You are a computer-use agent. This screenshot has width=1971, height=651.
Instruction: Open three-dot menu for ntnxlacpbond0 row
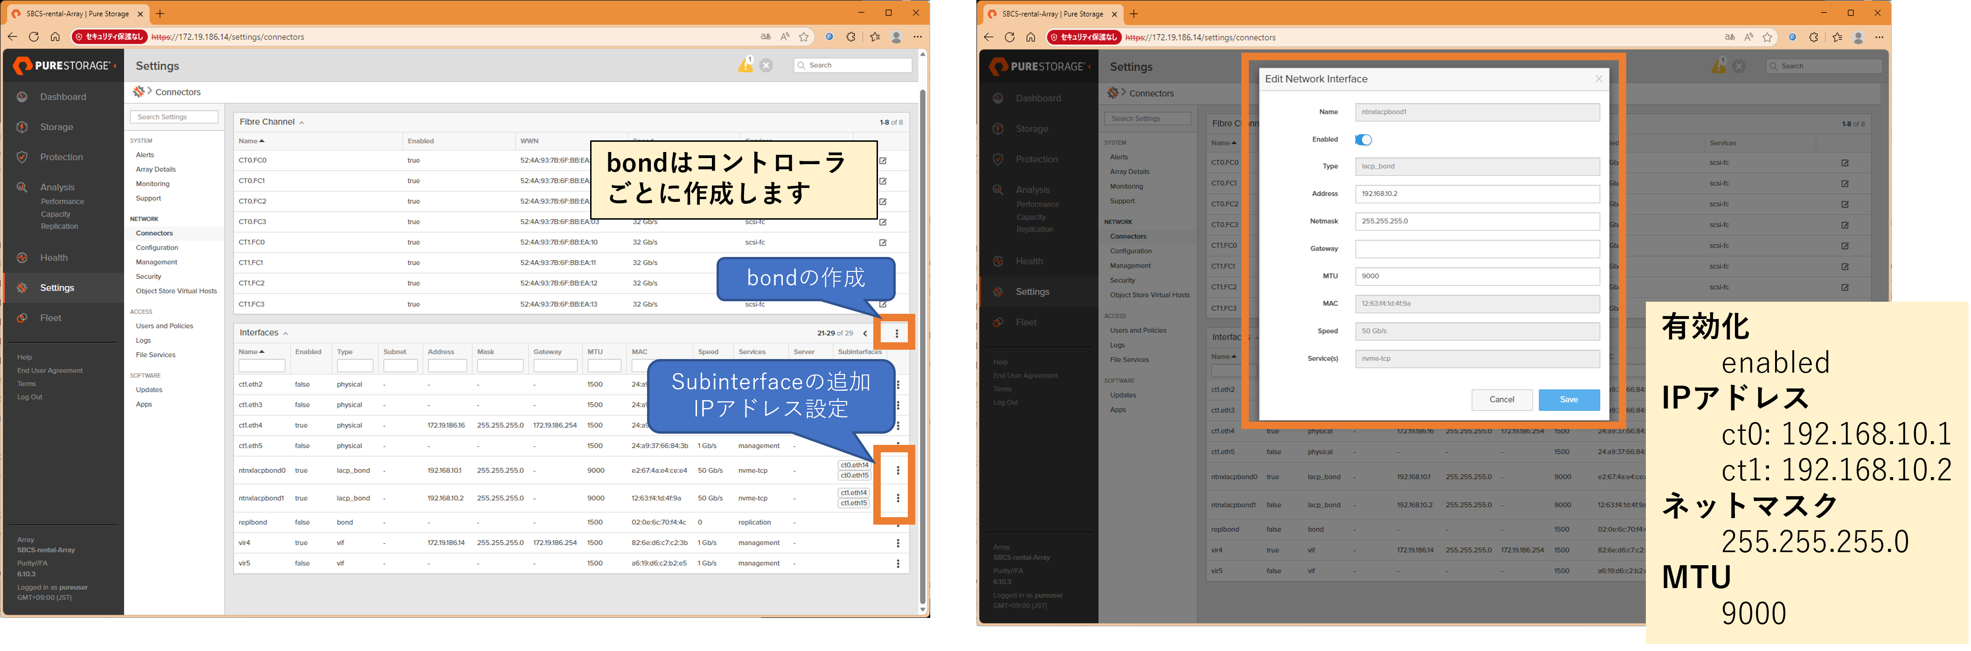(898, 471)
